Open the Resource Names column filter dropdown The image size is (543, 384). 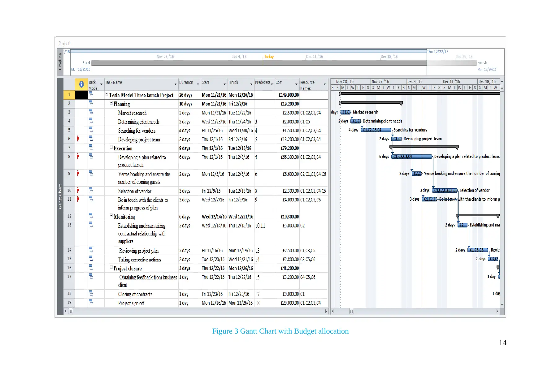coord(325,84)
